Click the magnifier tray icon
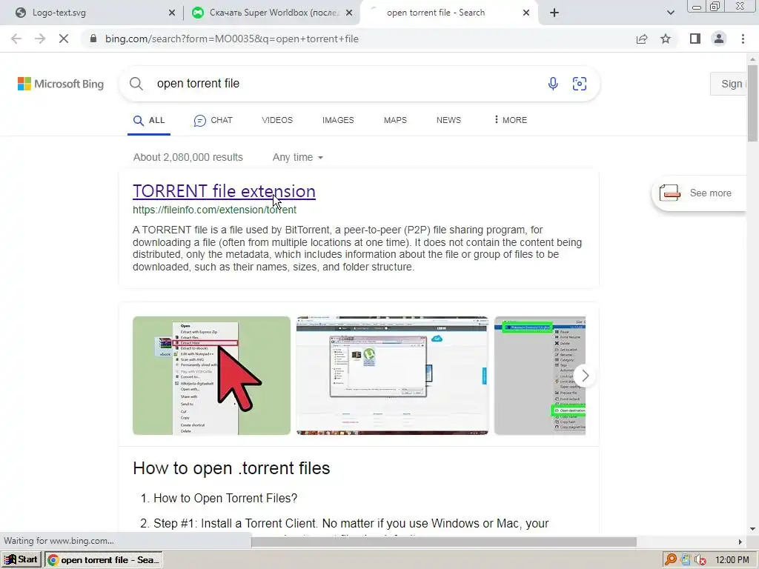759x569 pixels. [670, 559]
